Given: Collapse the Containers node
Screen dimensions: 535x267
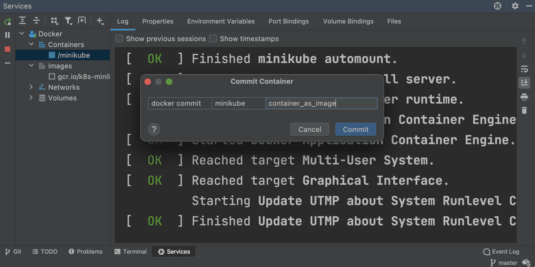Looking at the screenshot, I should (x=31, y=44).
